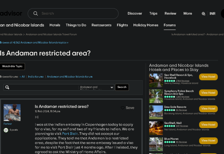Viewport: 224px width, 154px height.
Task: Switch to the Flights tab
Action: click(x=122, y=25)
